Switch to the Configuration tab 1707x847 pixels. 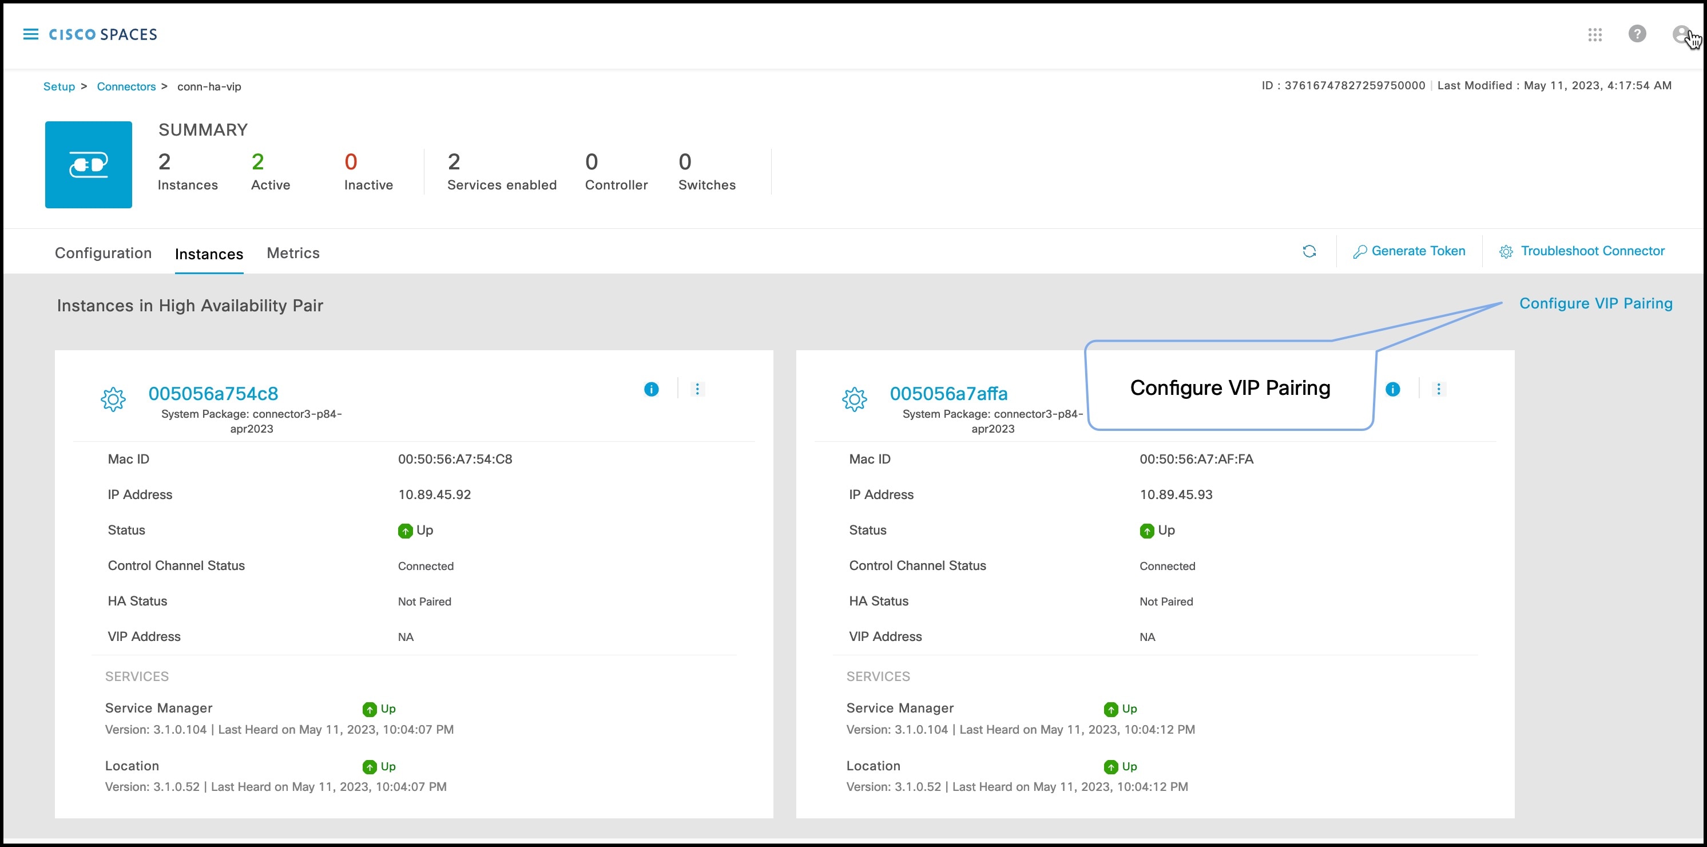click(x=103, y=253)
